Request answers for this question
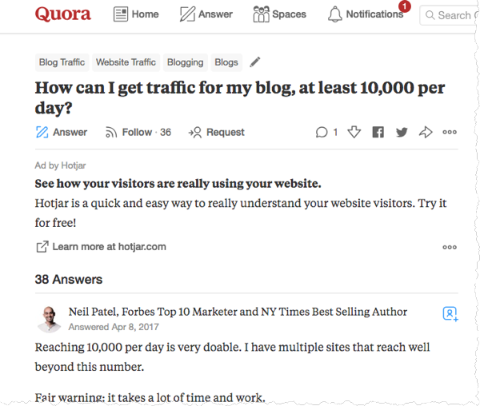Image resolution: width=480 pixels, height=406 pixels. click(x=217, y=132)
